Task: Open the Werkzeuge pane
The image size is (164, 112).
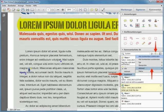Action: pyautogui.click(x=126, y=10)
